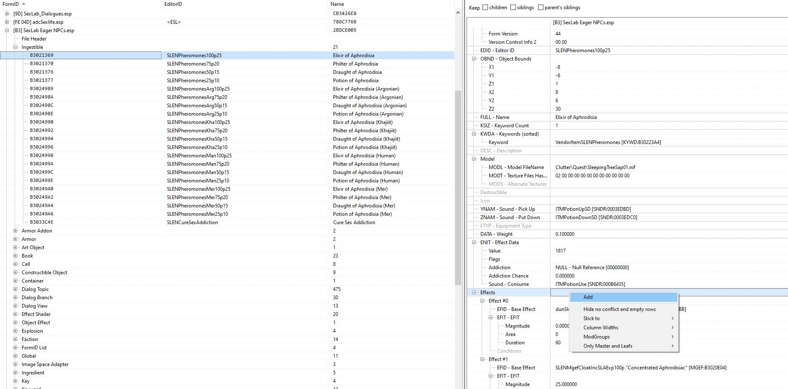Select the SLENCureSexAddiction record row
The width and height of the screenshot is (788, 389).
pyautogui.click(x=192, y=222)
